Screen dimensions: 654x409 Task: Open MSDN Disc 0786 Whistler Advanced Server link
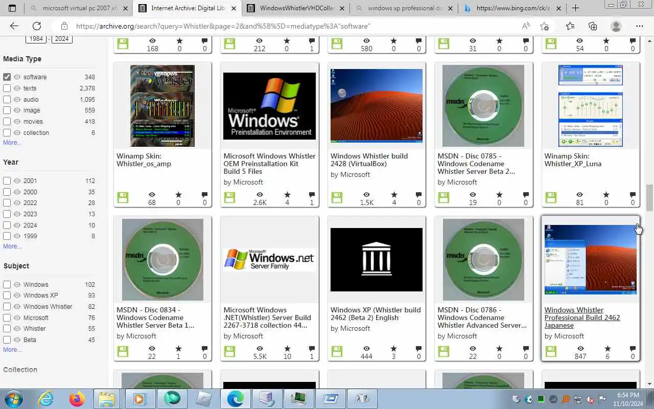click(x=482, y=317)
